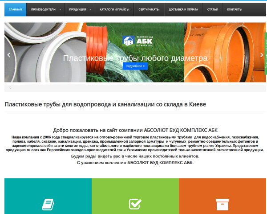Viewport: 267px width, 214px height.
Task: Click the Добро пожаловать на сайт heading
Action: tap(135, 130)
